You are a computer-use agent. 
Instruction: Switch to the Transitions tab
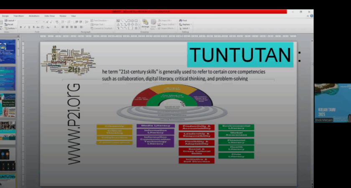pos(19,16)
